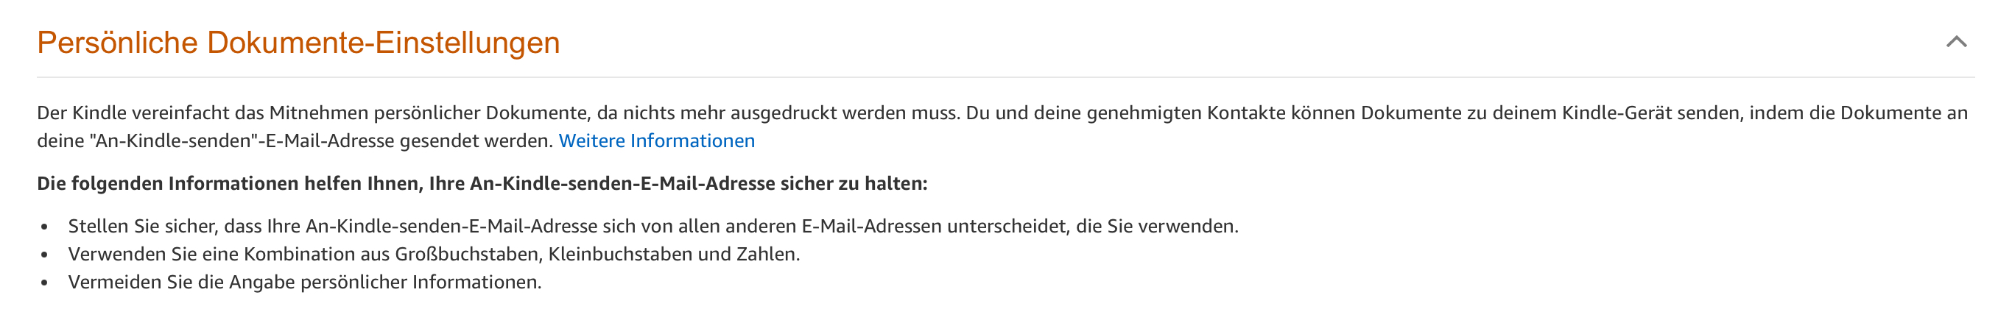Click the bullet dot before 'Verwenden Sie'
Screen dimensions: 2012x323
(x=44, y=255)
